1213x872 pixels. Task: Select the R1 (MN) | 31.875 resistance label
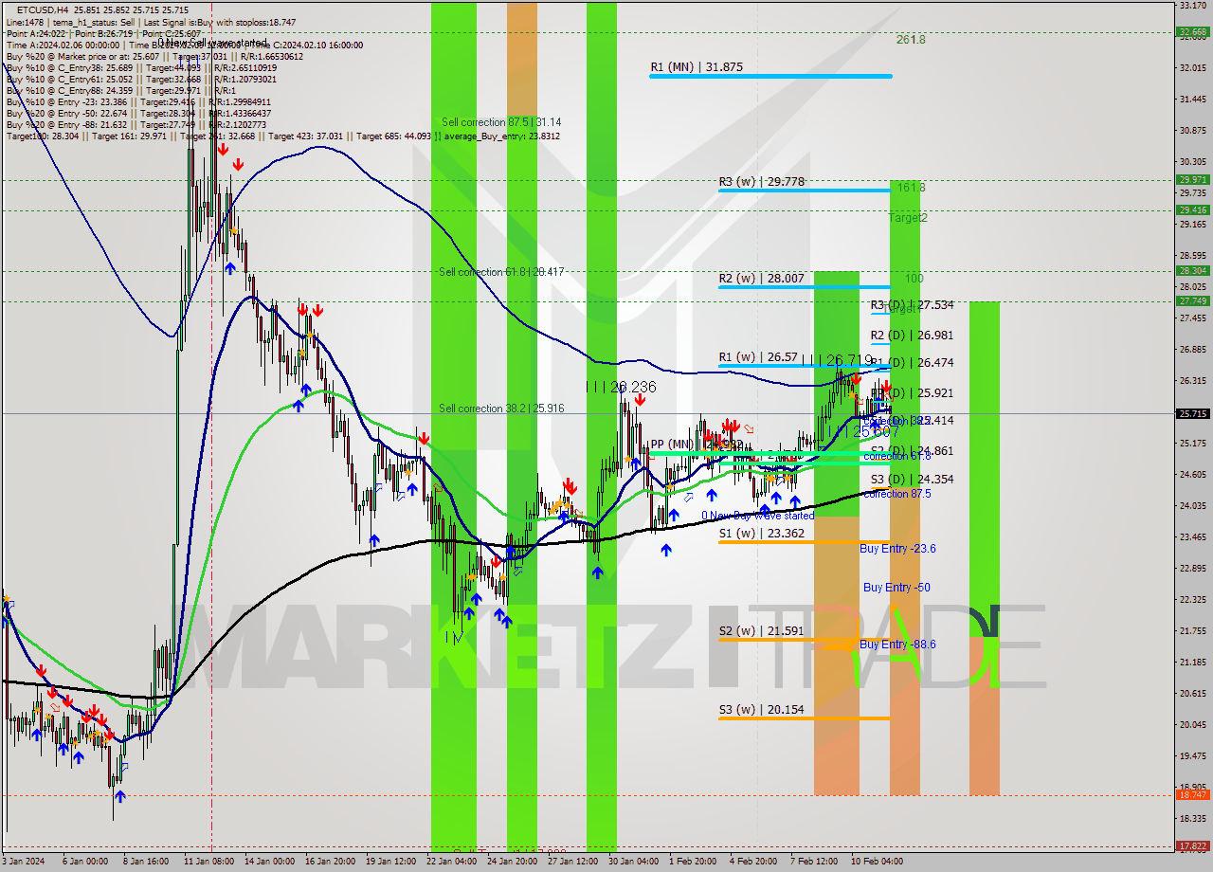click(x=697, y=67)
